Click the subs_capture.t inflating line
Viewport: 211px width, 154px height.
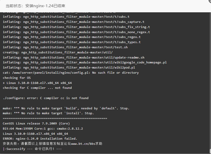pos(74,22)
